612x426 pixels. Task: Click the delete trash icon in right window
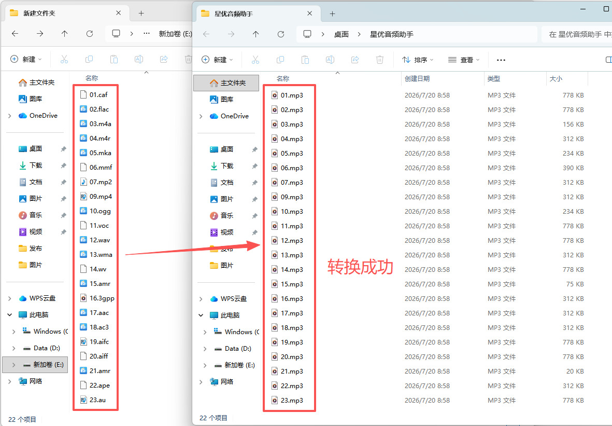tap(380, 60)
